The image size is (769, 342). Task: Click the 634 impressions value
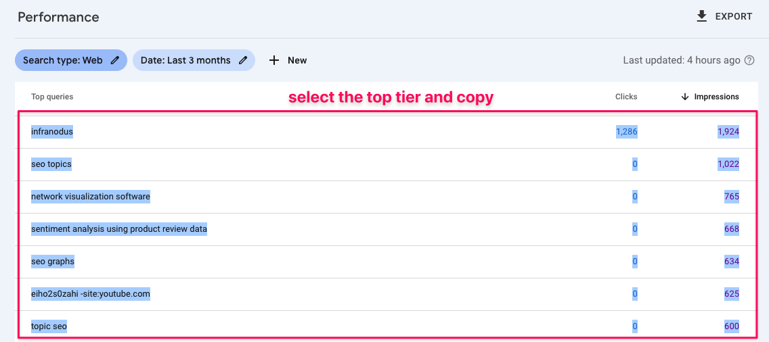coord(731,261)
